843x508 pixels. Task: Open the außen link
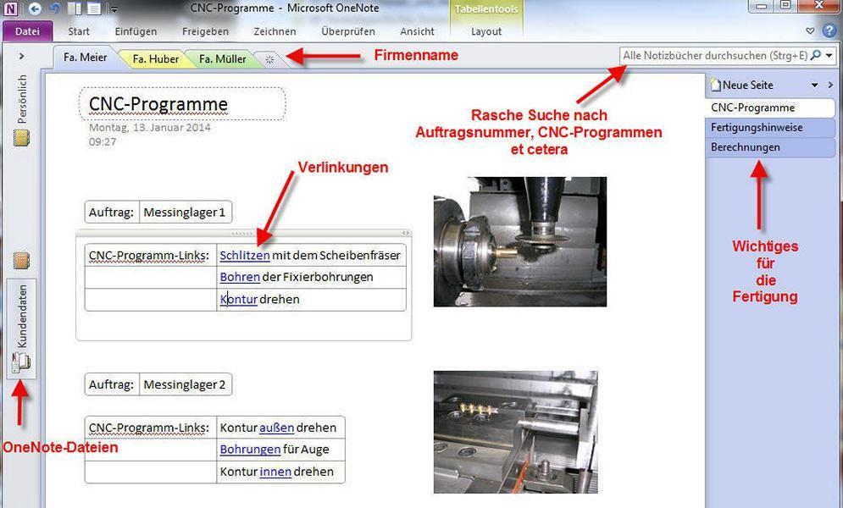click(276, 428)
